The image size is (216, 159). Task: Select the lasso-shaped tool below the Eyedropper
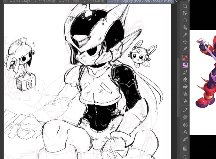point(185,117)
